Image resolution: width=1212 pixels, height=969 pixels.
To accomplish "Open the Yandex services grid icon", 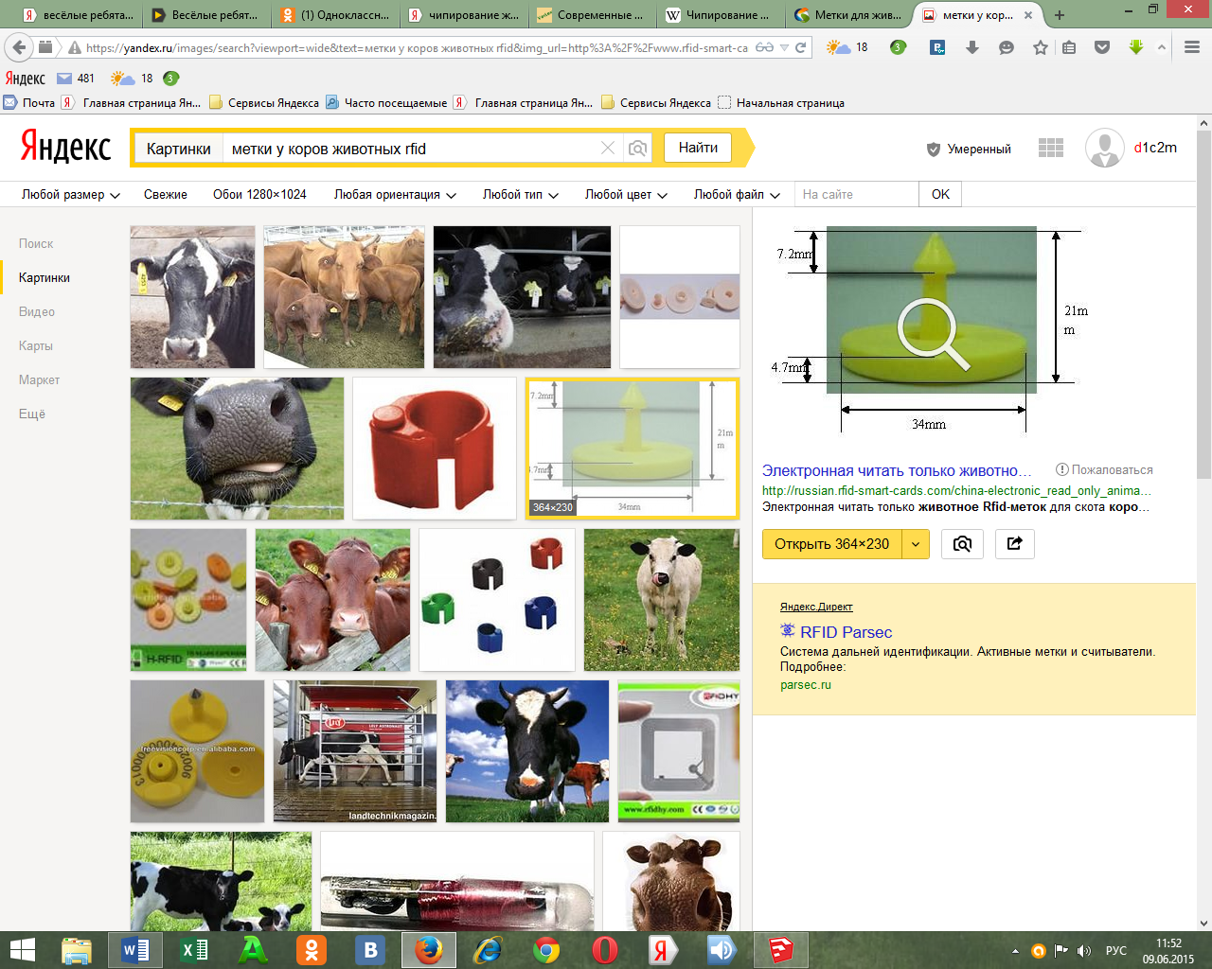I will coord(1051,149).
